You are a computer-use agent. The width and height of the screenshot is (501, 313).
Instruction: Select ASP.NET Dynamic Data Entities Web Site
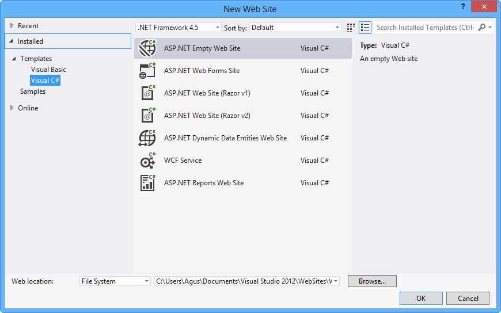pyautogui.click(x=243, y=138)
